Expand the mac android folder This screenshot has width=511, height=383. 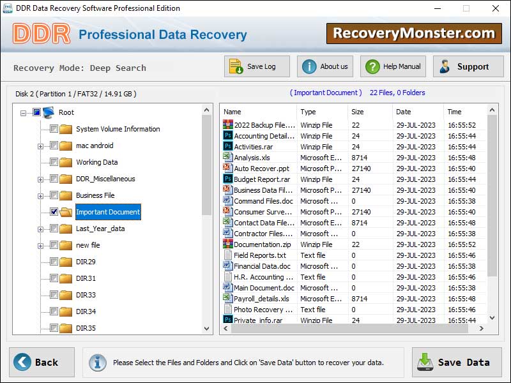[41, 146]
